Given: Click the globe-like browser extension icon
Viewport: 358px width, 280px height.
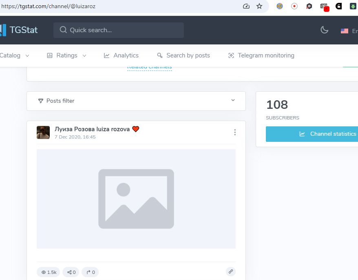Looking at the screenshot, I should click(x=279, y=6).
